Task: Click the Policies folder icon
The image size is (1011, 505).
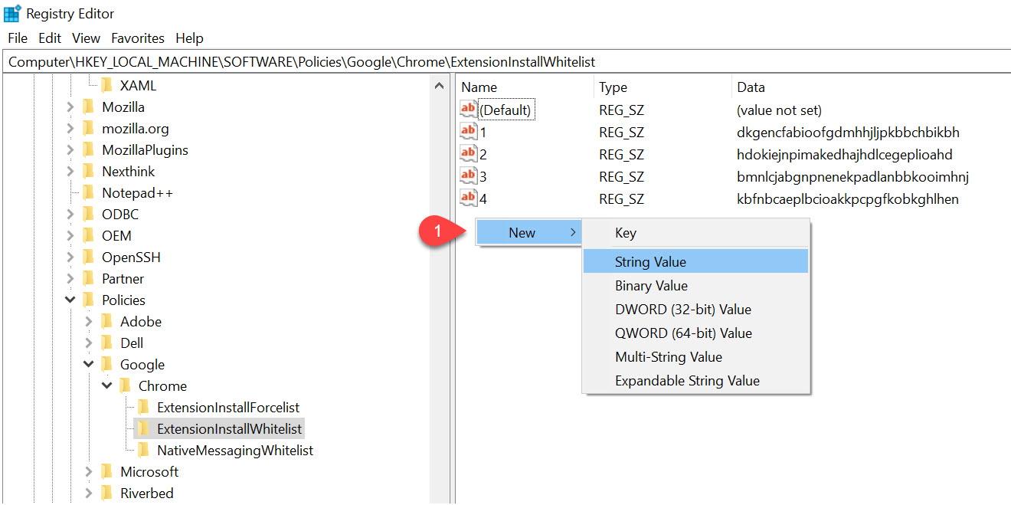Action: tap(88, 300)
